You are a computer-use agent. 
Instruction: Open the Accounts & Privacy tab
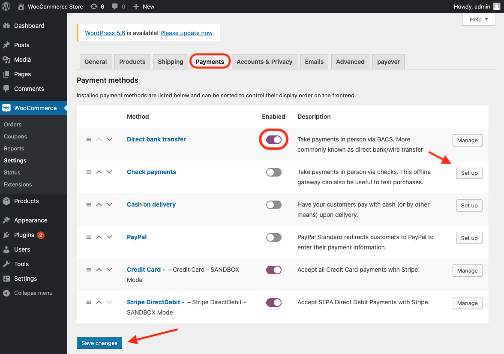click(264, 62)
